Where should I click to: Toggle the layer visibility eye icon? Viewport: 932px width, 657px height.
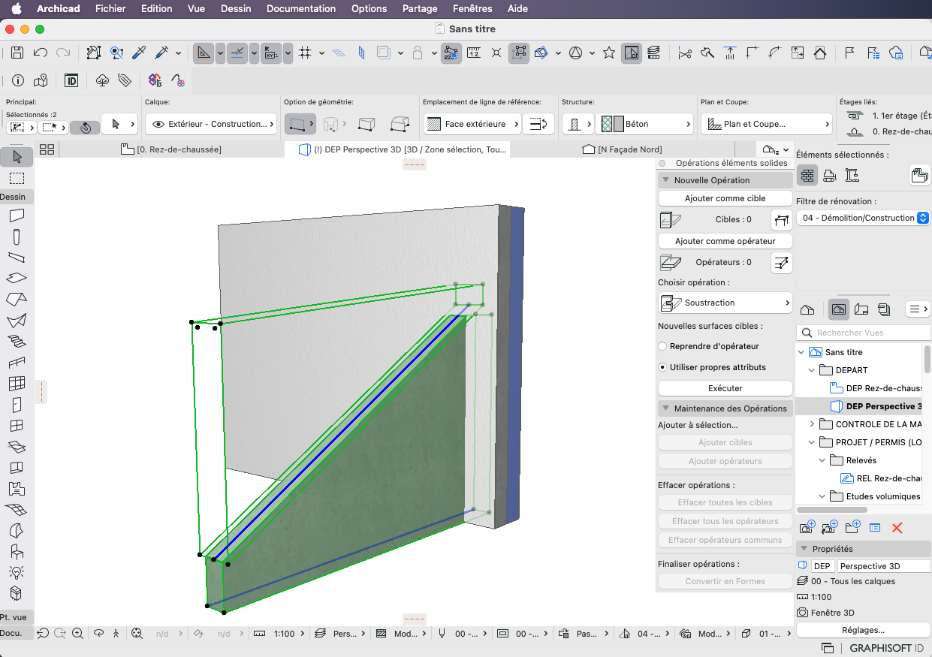coord(158,124)
